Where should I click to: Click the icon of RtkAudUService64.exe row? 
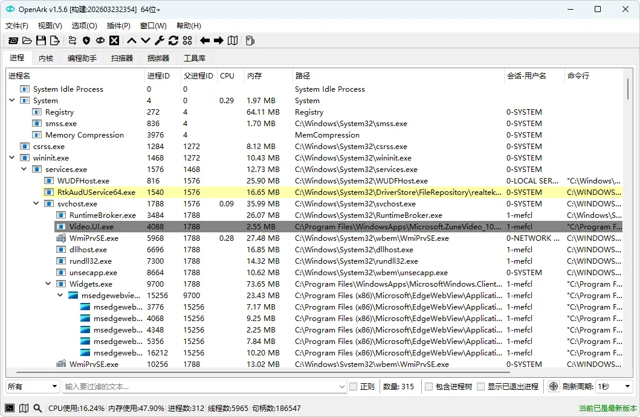coord(49,192)
